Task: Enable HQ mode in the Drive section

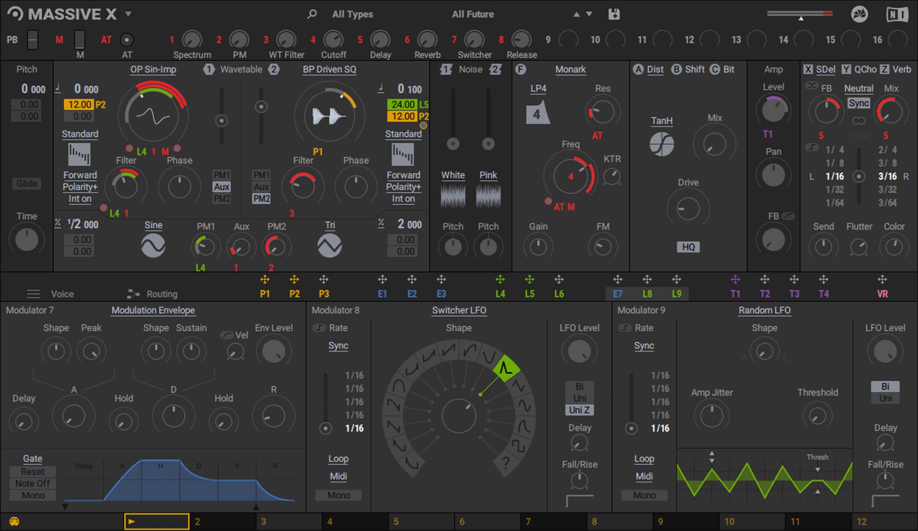Action: coord(688,247)
